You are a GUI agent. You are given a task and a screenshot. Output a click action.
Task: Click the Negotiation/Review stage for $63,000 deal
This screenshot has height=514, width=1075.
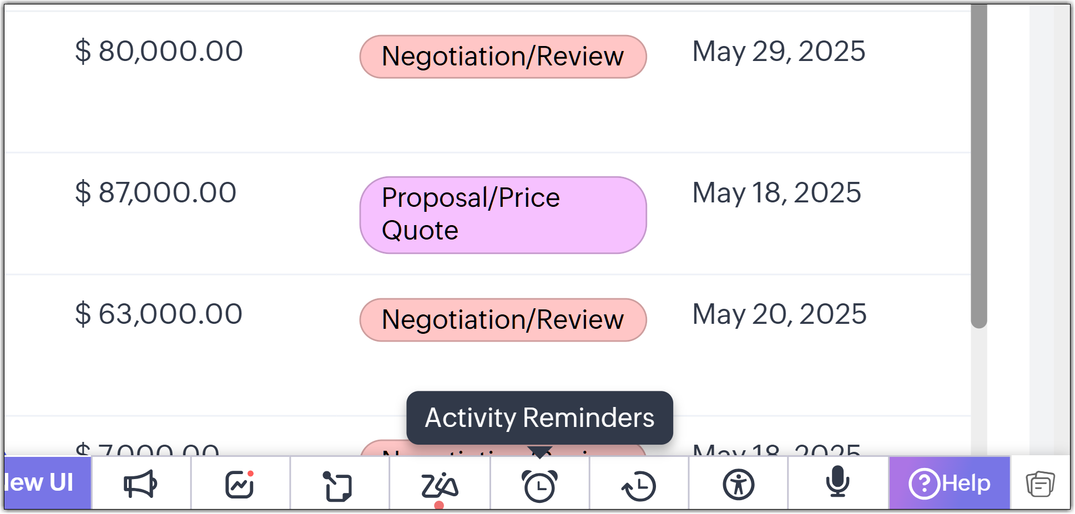click(x=503, y=320)
